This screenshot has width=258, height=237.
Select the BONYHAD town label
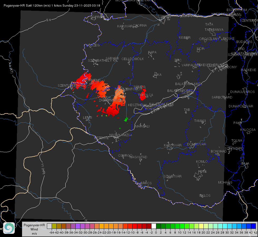click(219, 151)
